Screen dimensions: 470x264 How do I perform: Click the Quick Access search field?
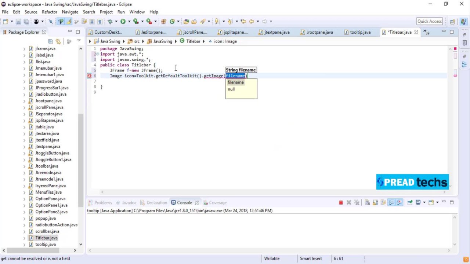click(x=429, y=22)
